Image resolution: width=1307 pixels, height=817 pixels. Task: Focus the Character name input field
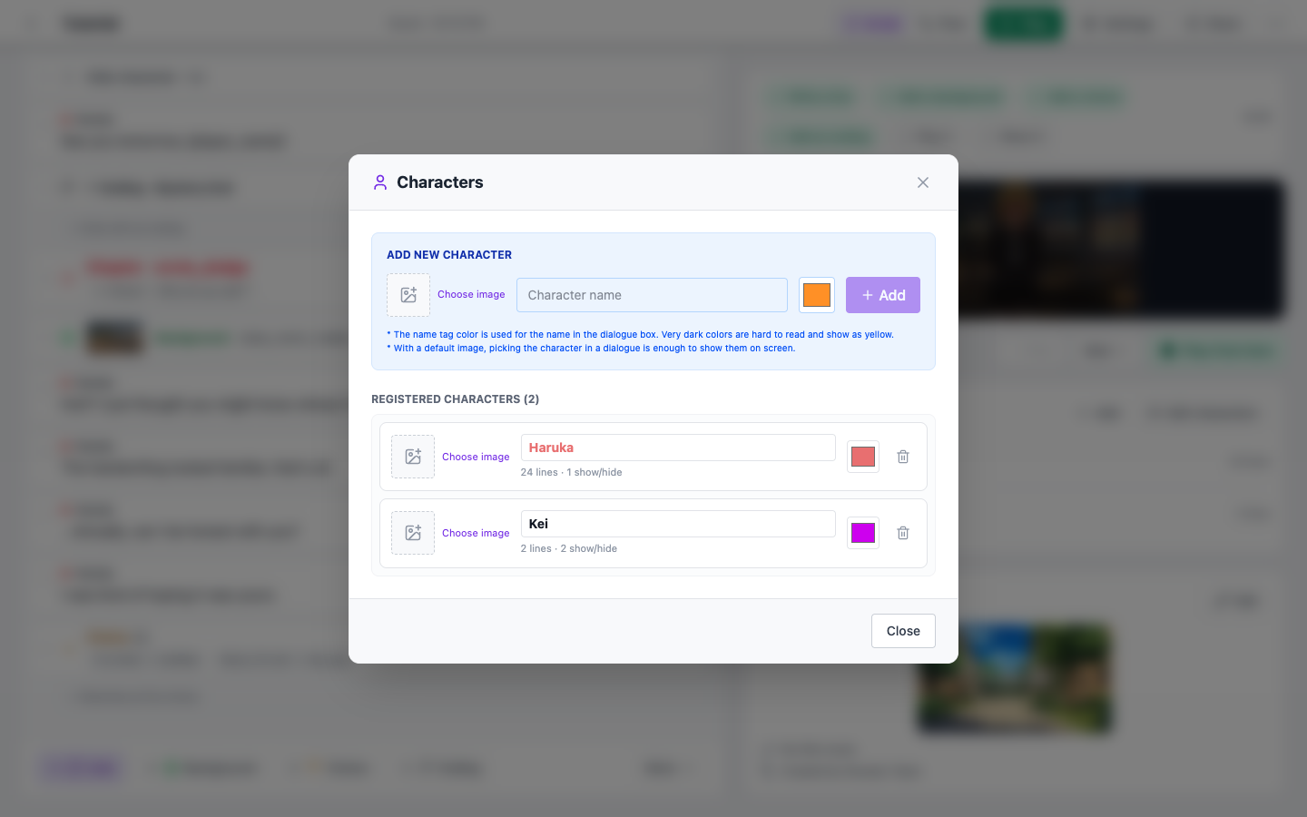coord(652,295)
